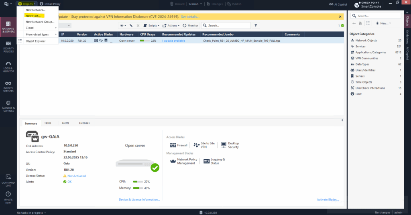Click See details... link in banner

tap(190, 17)
